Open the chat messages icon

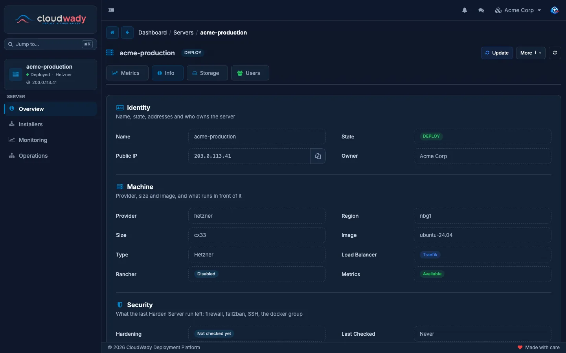481,10
